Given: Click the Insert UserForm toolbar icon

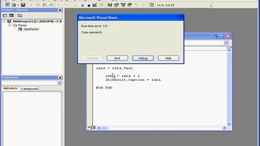Looking at the screenshot, I should click(x=13, y=5).
